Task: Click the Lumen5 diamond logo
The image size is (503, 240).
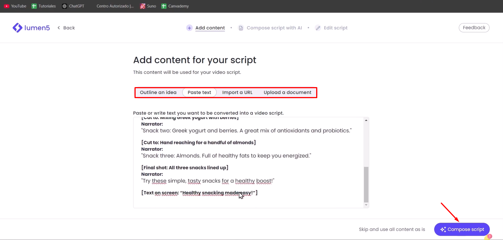Action: point(17,28)
